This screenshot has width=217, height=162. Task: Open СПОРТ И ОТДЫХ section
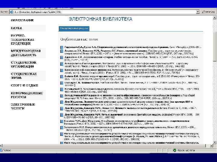pos(24,85)
